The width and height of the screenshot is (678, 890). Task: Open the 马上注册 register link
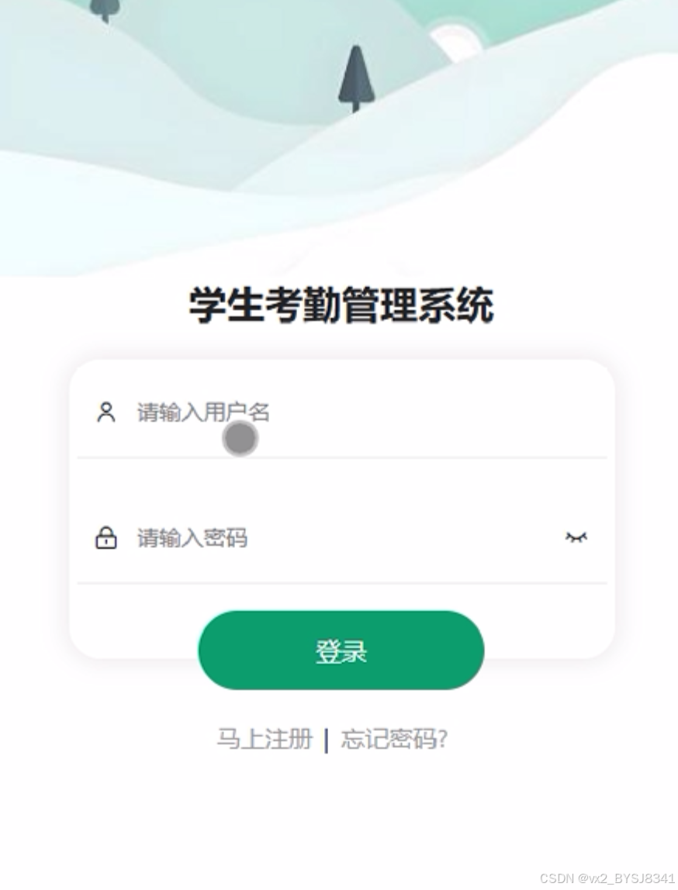[x=265, y=739]
